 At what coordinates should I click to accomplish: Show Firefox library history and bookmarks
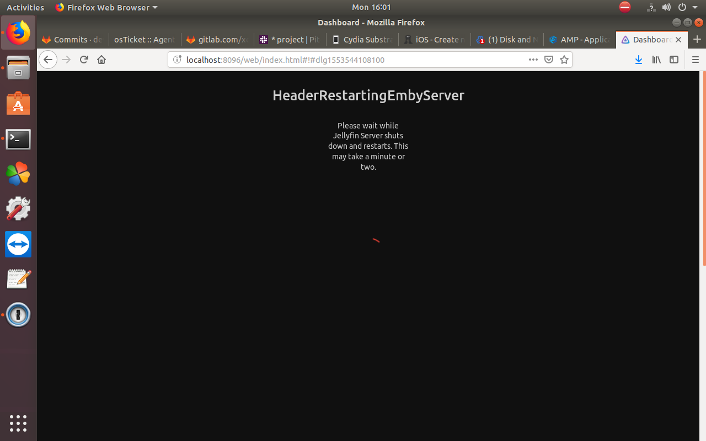click(x=656, y=60)
